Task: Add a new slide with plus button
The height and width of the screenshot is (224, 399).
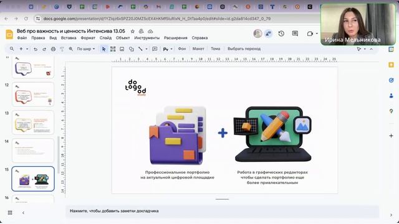Action: [21, 49]
